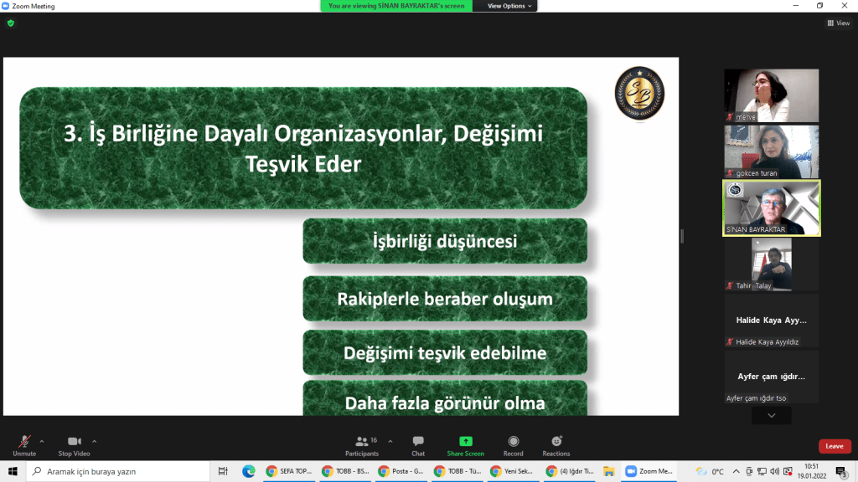Open the View Options dropdown
Screen dimensions: 858x482
point(506,6)
